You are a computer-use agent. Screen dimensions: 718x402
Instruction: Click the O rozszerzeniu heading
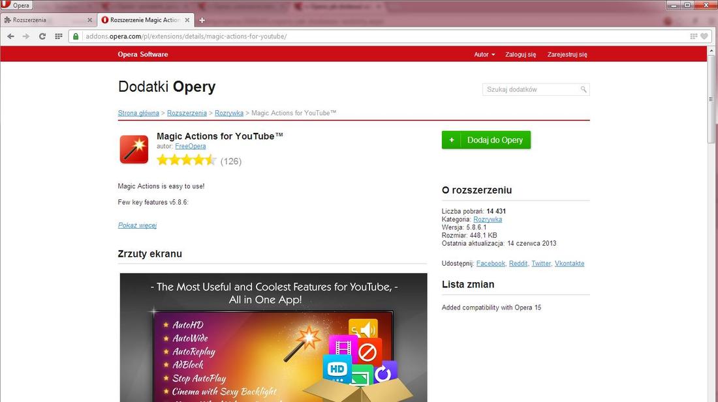476,190
